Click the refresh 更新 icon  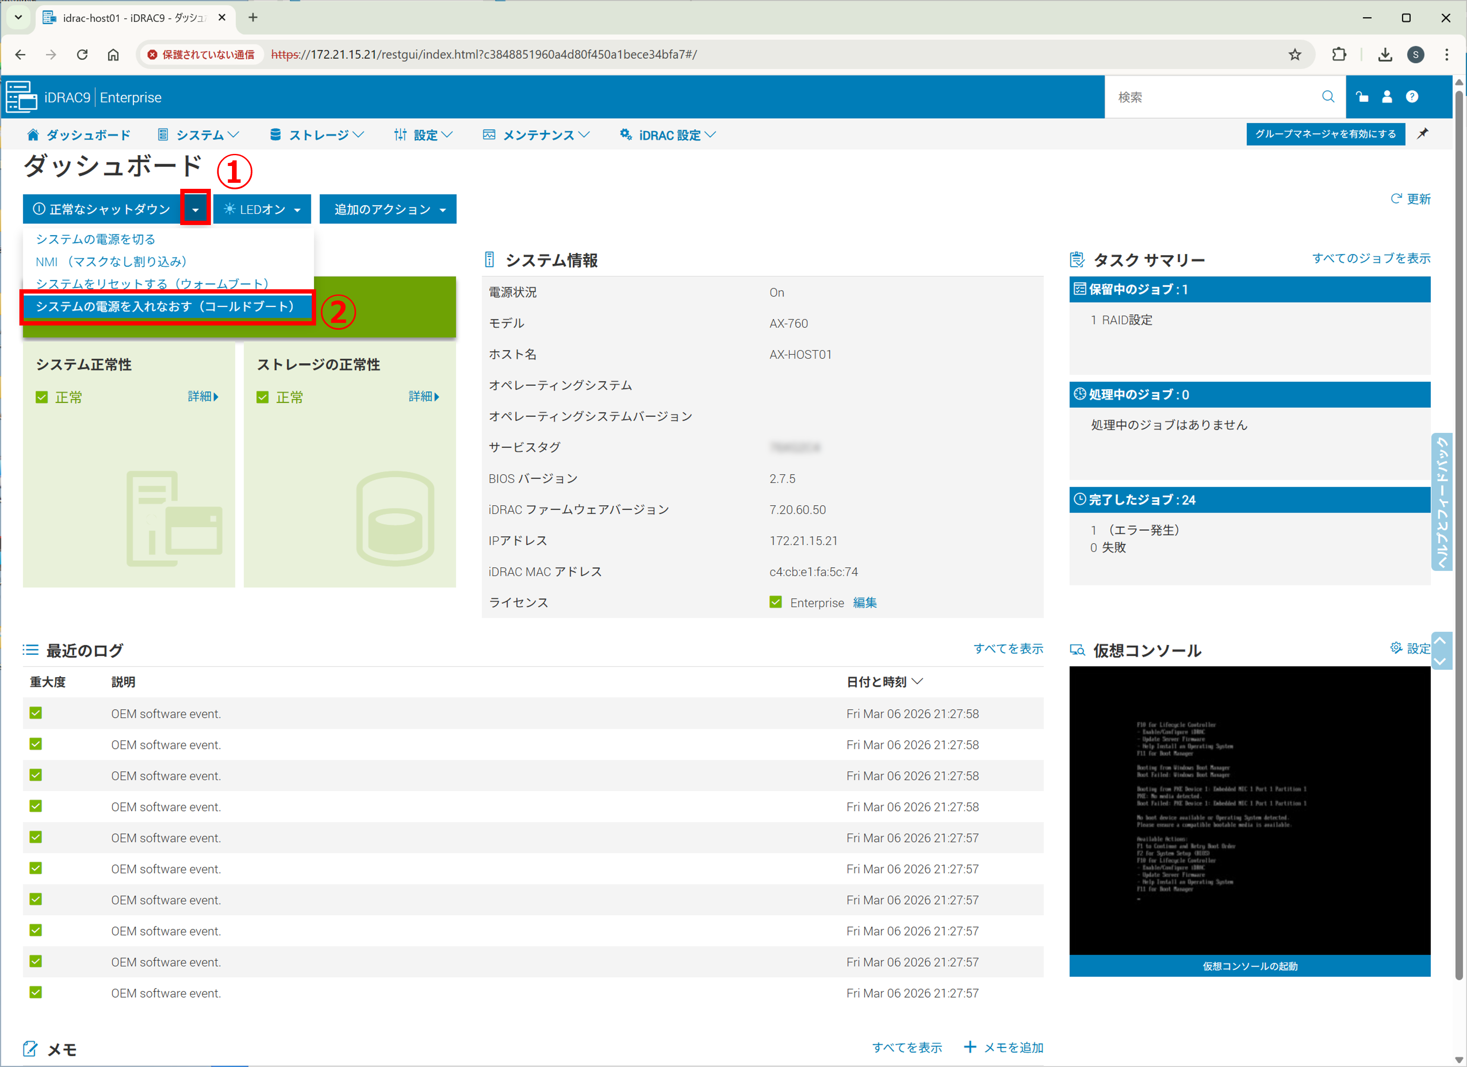tap(1396, 198)
